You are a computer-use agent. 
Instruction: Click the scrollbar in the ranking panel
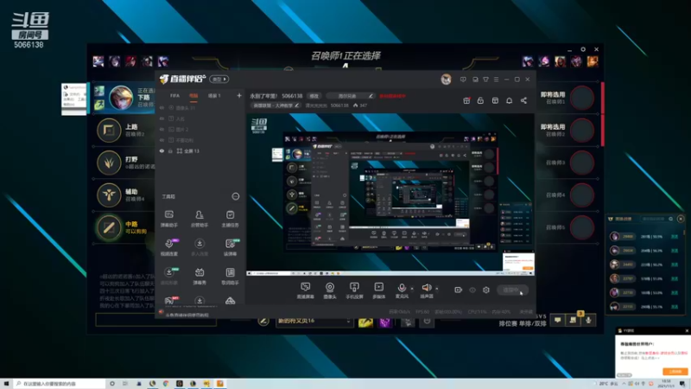684,232
